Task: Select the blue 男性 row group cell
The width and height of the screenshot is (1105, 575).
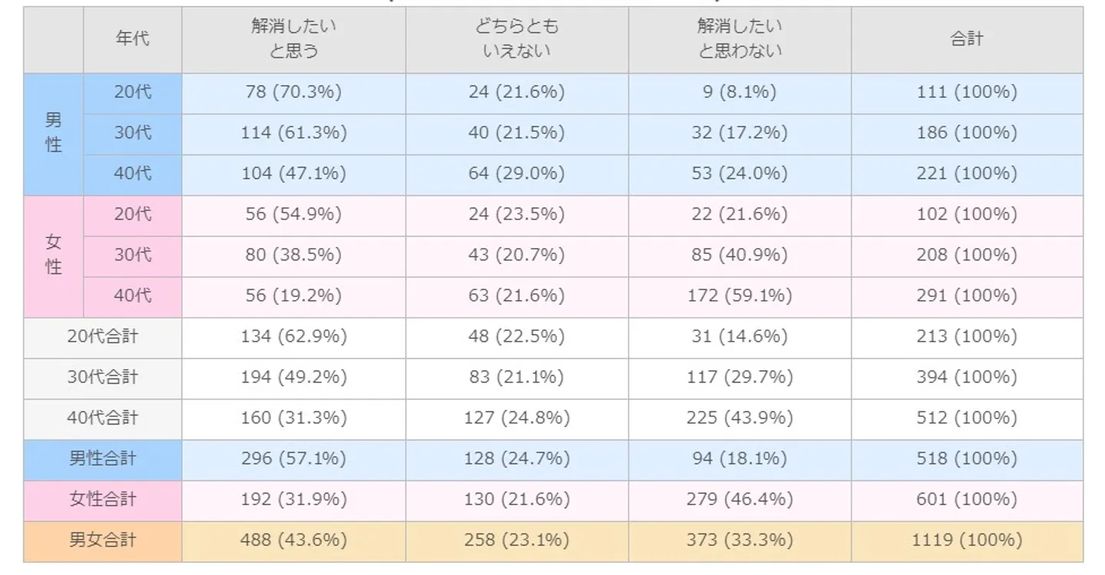Action: coord(54,133)
